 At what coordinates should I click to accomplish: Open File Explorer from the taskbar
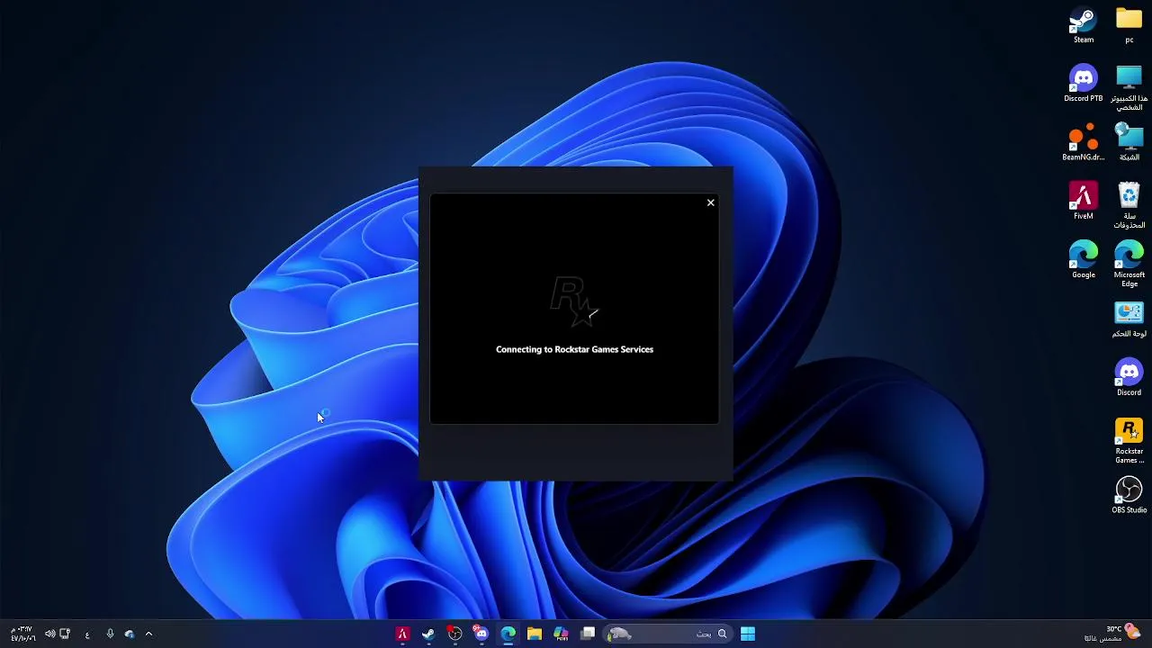click(535, 634)
